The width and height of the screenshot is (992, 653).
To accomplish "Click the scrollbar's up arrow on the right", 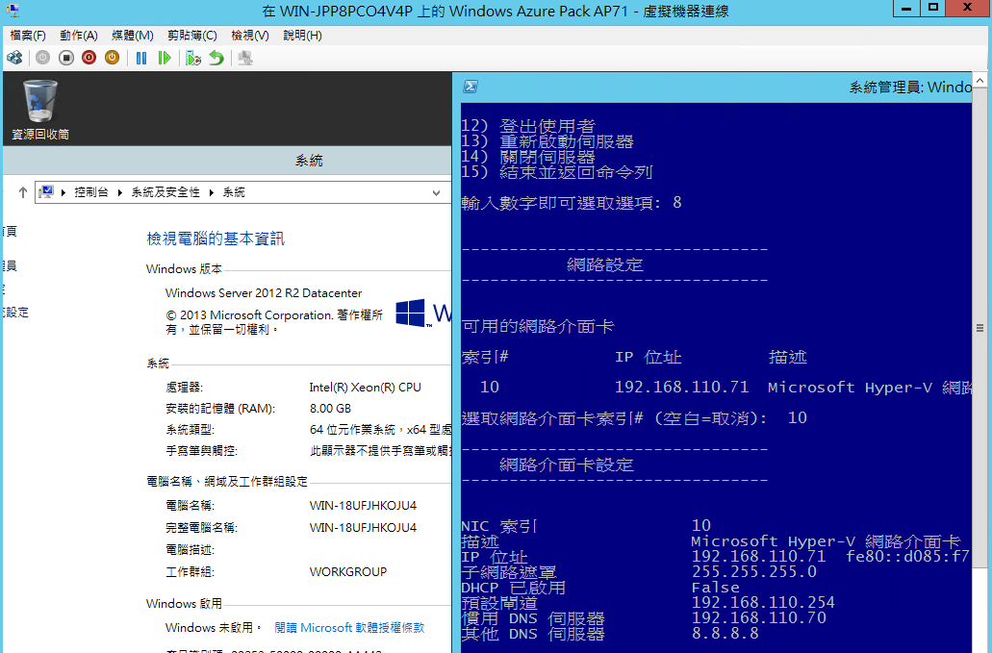I will coord(980,80).
